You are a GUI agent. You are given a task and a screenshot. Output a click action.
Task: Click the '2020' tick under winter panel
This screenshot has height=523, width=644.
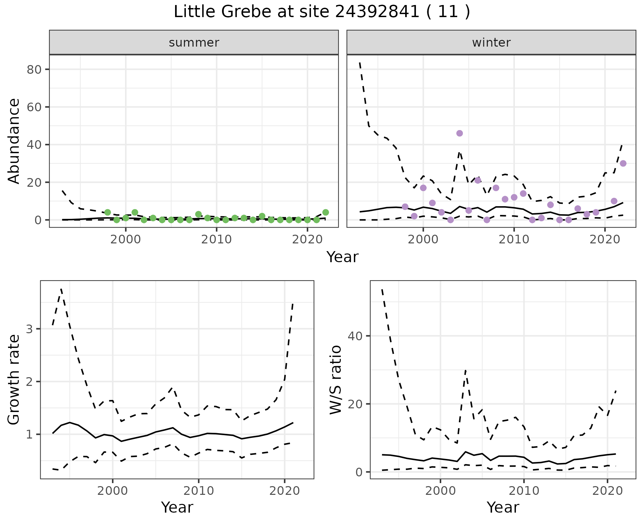(605, 240)
